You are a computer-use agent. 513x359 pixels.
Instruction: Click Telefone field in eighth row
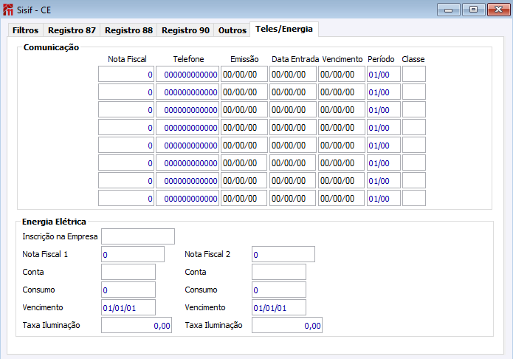[x=187, y=198]
